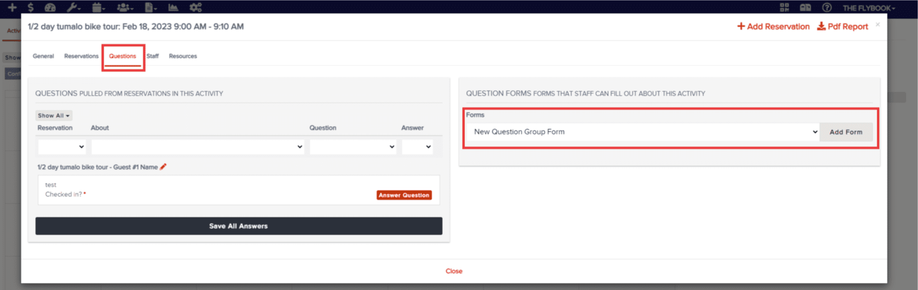Expand THE FLYBOOK account menu

(869, 8)
